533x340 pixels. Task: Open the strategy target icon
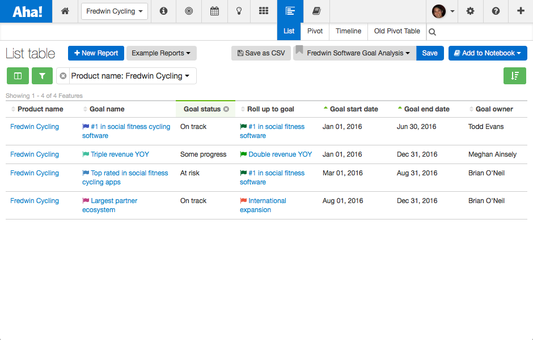coord(189,11)
